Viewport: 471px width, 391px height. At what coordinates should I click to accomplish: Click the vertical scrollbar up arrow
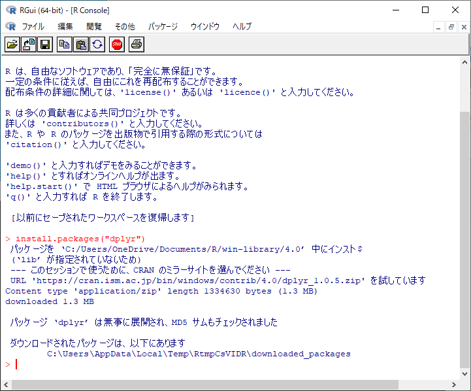(x=464, y=62)
